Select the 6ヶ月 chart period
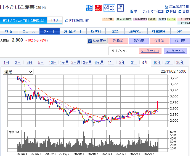Image resolution: width=191 pixels, height=156 pixels. point(99,62)
